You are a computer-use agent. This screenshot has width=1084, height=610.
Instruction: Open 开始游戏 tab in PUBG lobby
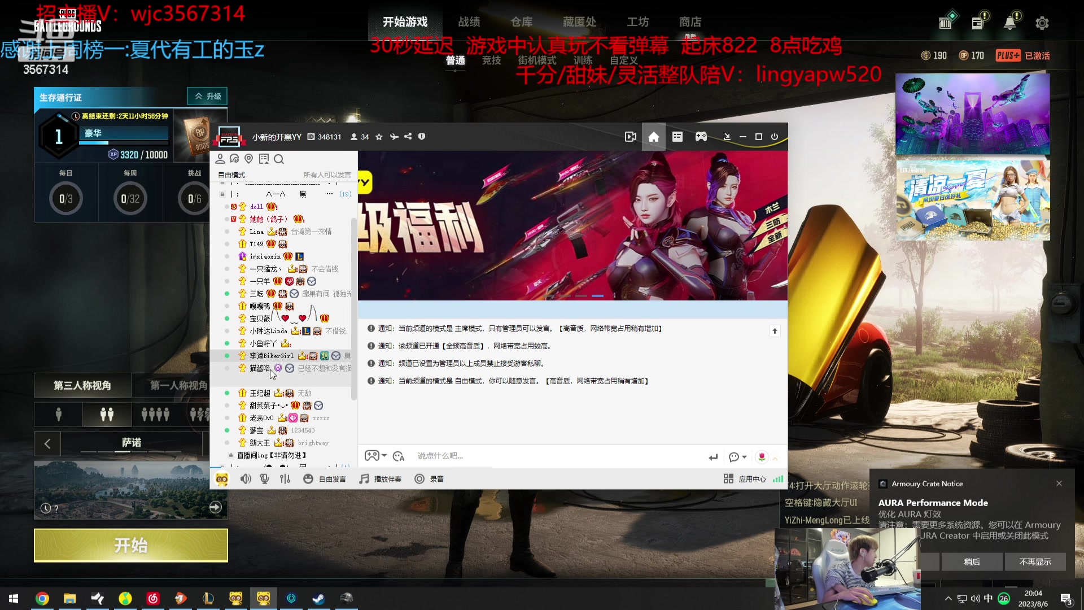click(405, 22)
